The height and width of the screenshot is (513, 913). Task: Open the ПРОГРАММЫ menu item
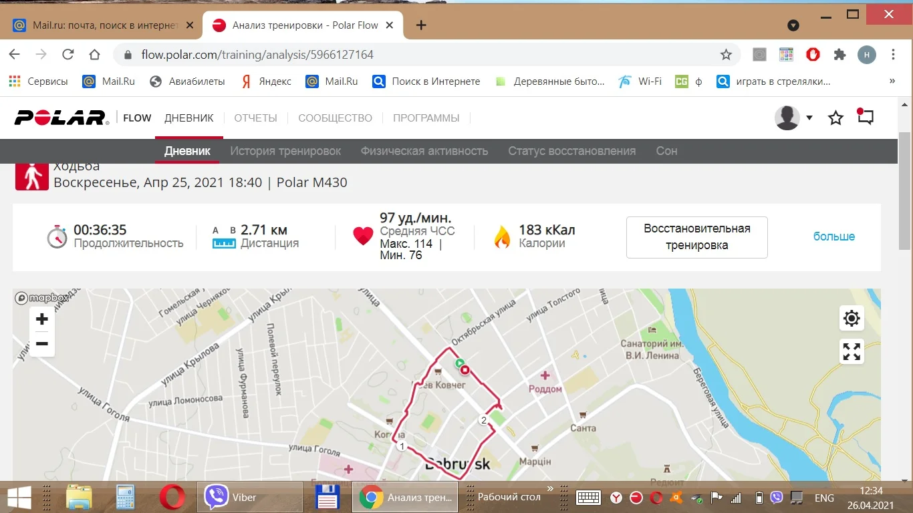pyautogui.click(x=426, y=118)
